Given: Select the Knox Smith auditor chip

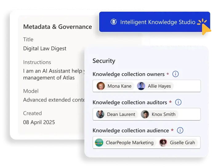Looking at the screenshot, I should 159,114.
